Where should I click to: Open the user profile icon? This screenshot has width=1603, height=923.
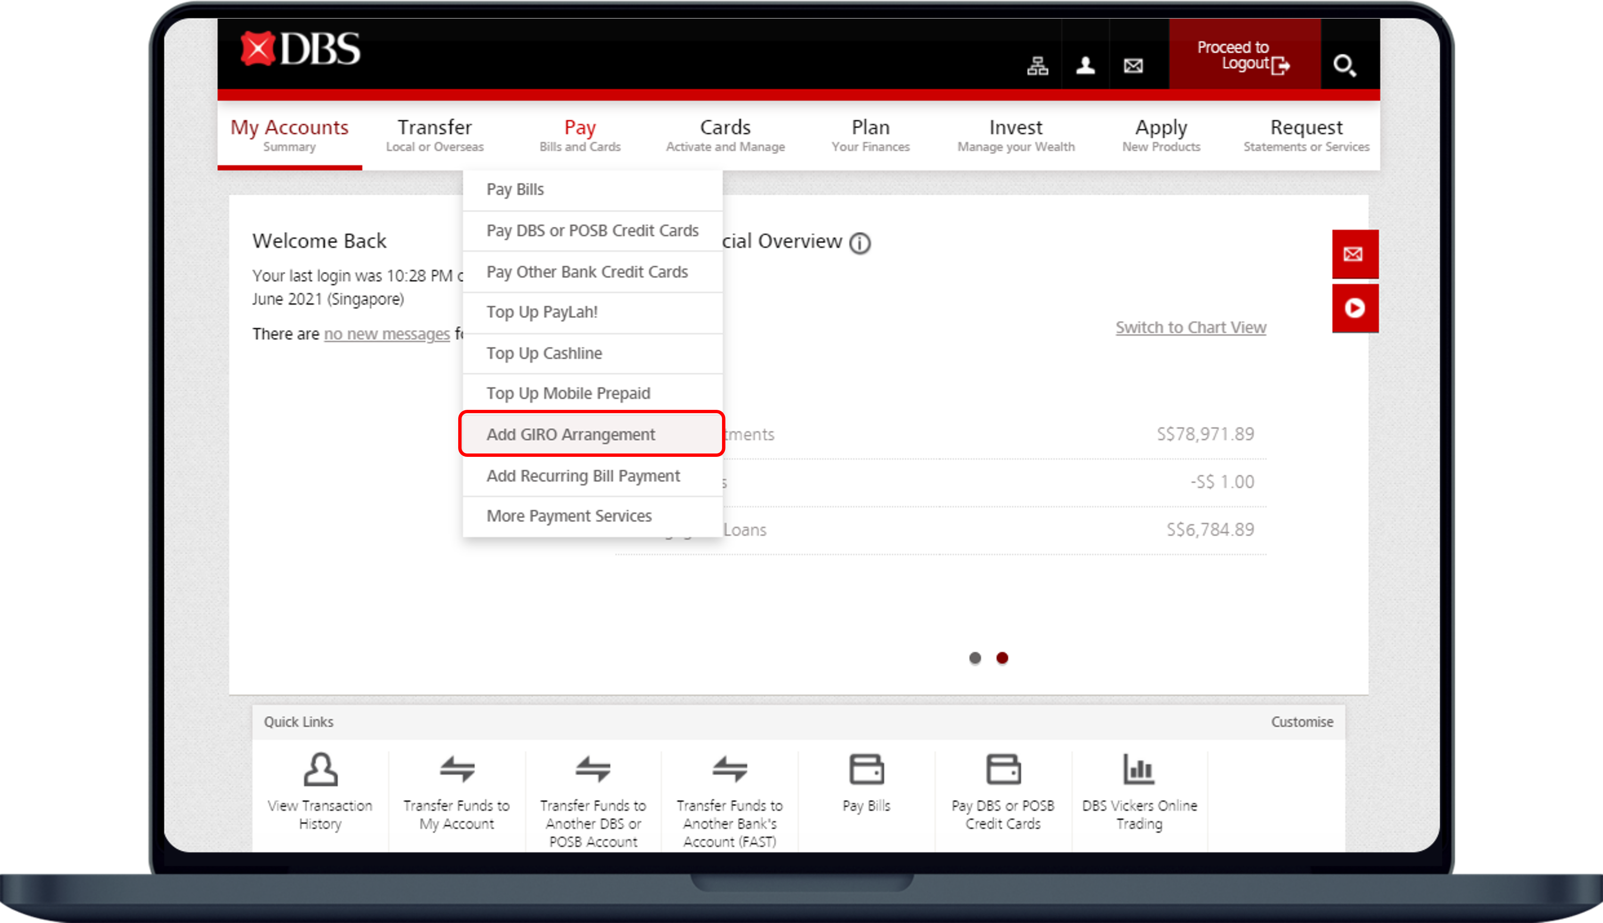(x=1085, y=66)
